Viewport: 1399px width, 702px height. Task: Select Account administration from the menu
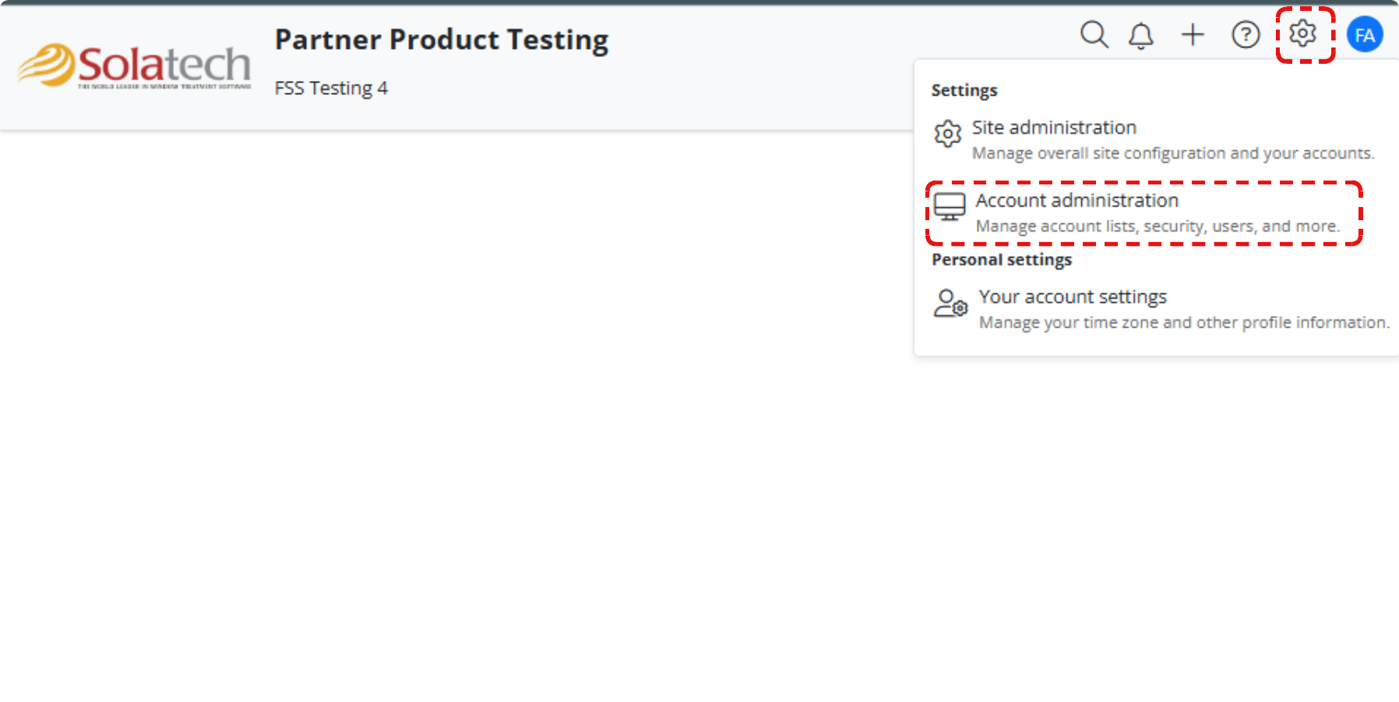click(1077, 200)
